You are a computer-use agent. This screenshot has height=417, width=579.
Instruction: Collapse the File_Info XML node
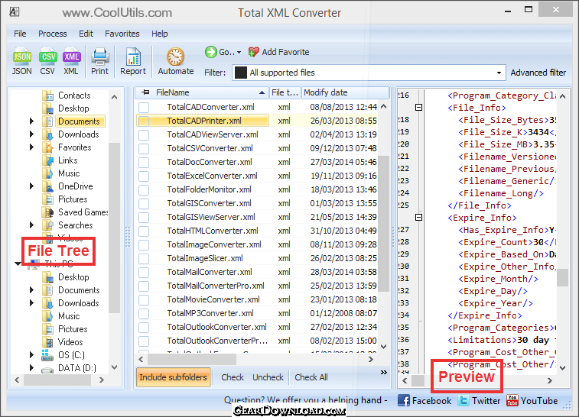tap(418, 107)
